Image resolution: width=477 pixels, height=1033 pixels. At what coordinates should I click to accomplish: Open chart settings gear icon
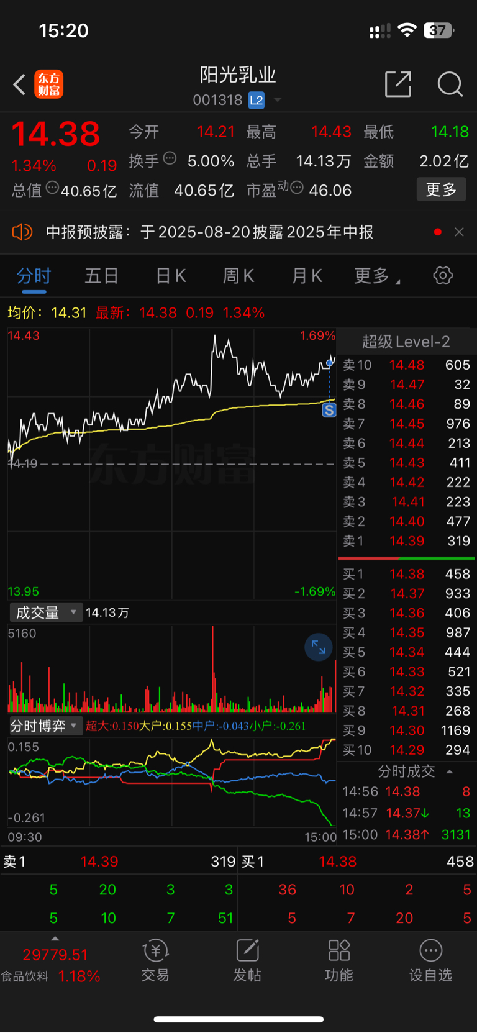[x=443, y=275]
